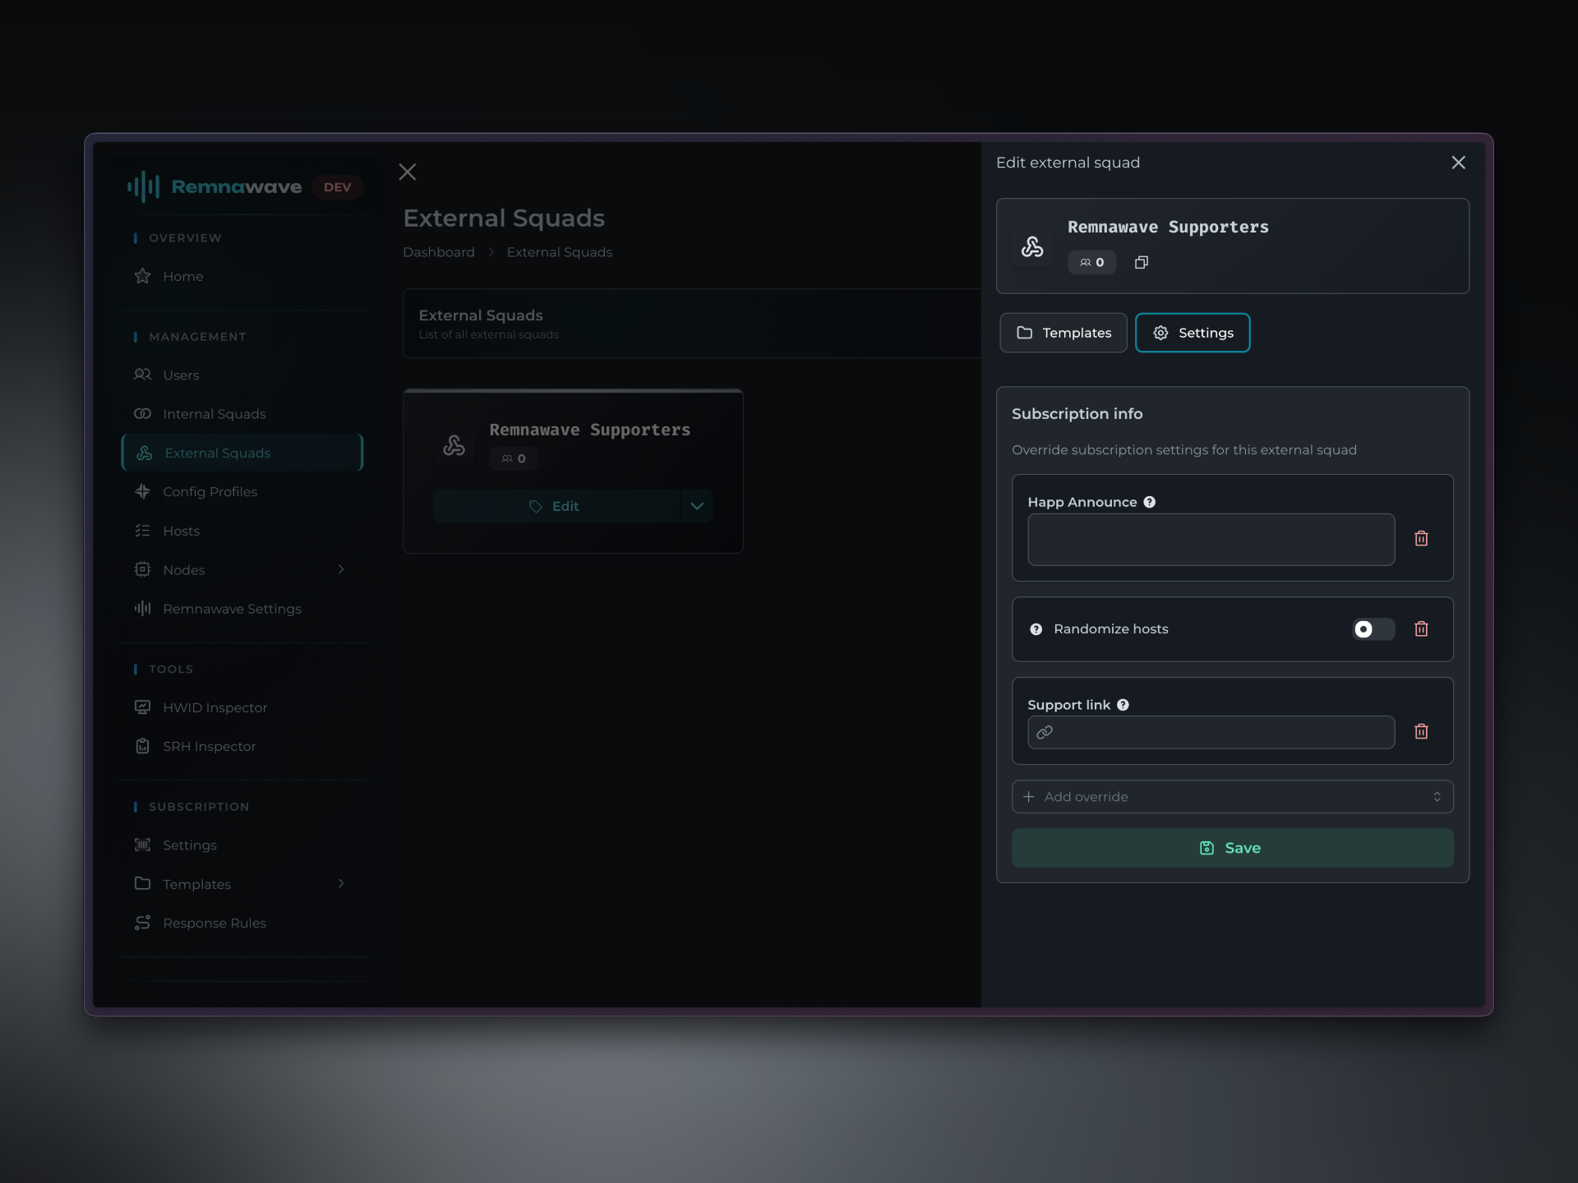1578x1183 pixels.
Task: Click the copy icon next to member count badge
Action: point(1141,262)
